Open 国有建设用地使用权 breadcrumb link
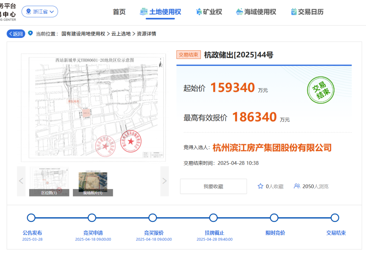 [83, 34]
